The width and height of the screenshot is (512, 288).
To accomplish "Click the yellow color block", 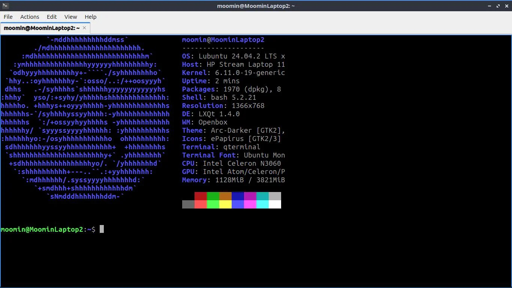I will pos(225,204).
